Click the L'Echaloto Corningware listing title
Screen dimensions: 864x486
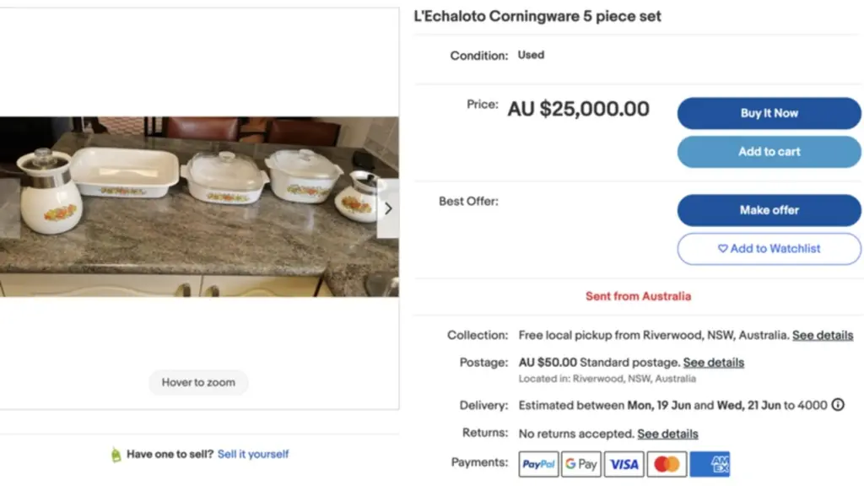click(537, 17)
